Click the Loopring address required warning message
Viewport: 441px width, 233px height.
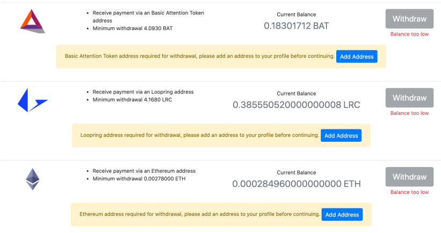coord(200,135)
